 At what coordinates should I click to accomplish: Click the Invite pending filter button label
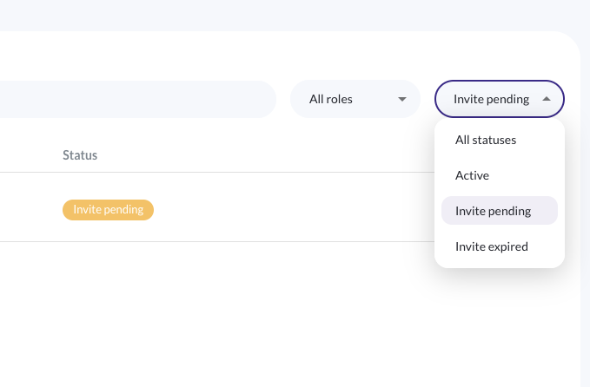pyautogui.click(x=491, y=99)
